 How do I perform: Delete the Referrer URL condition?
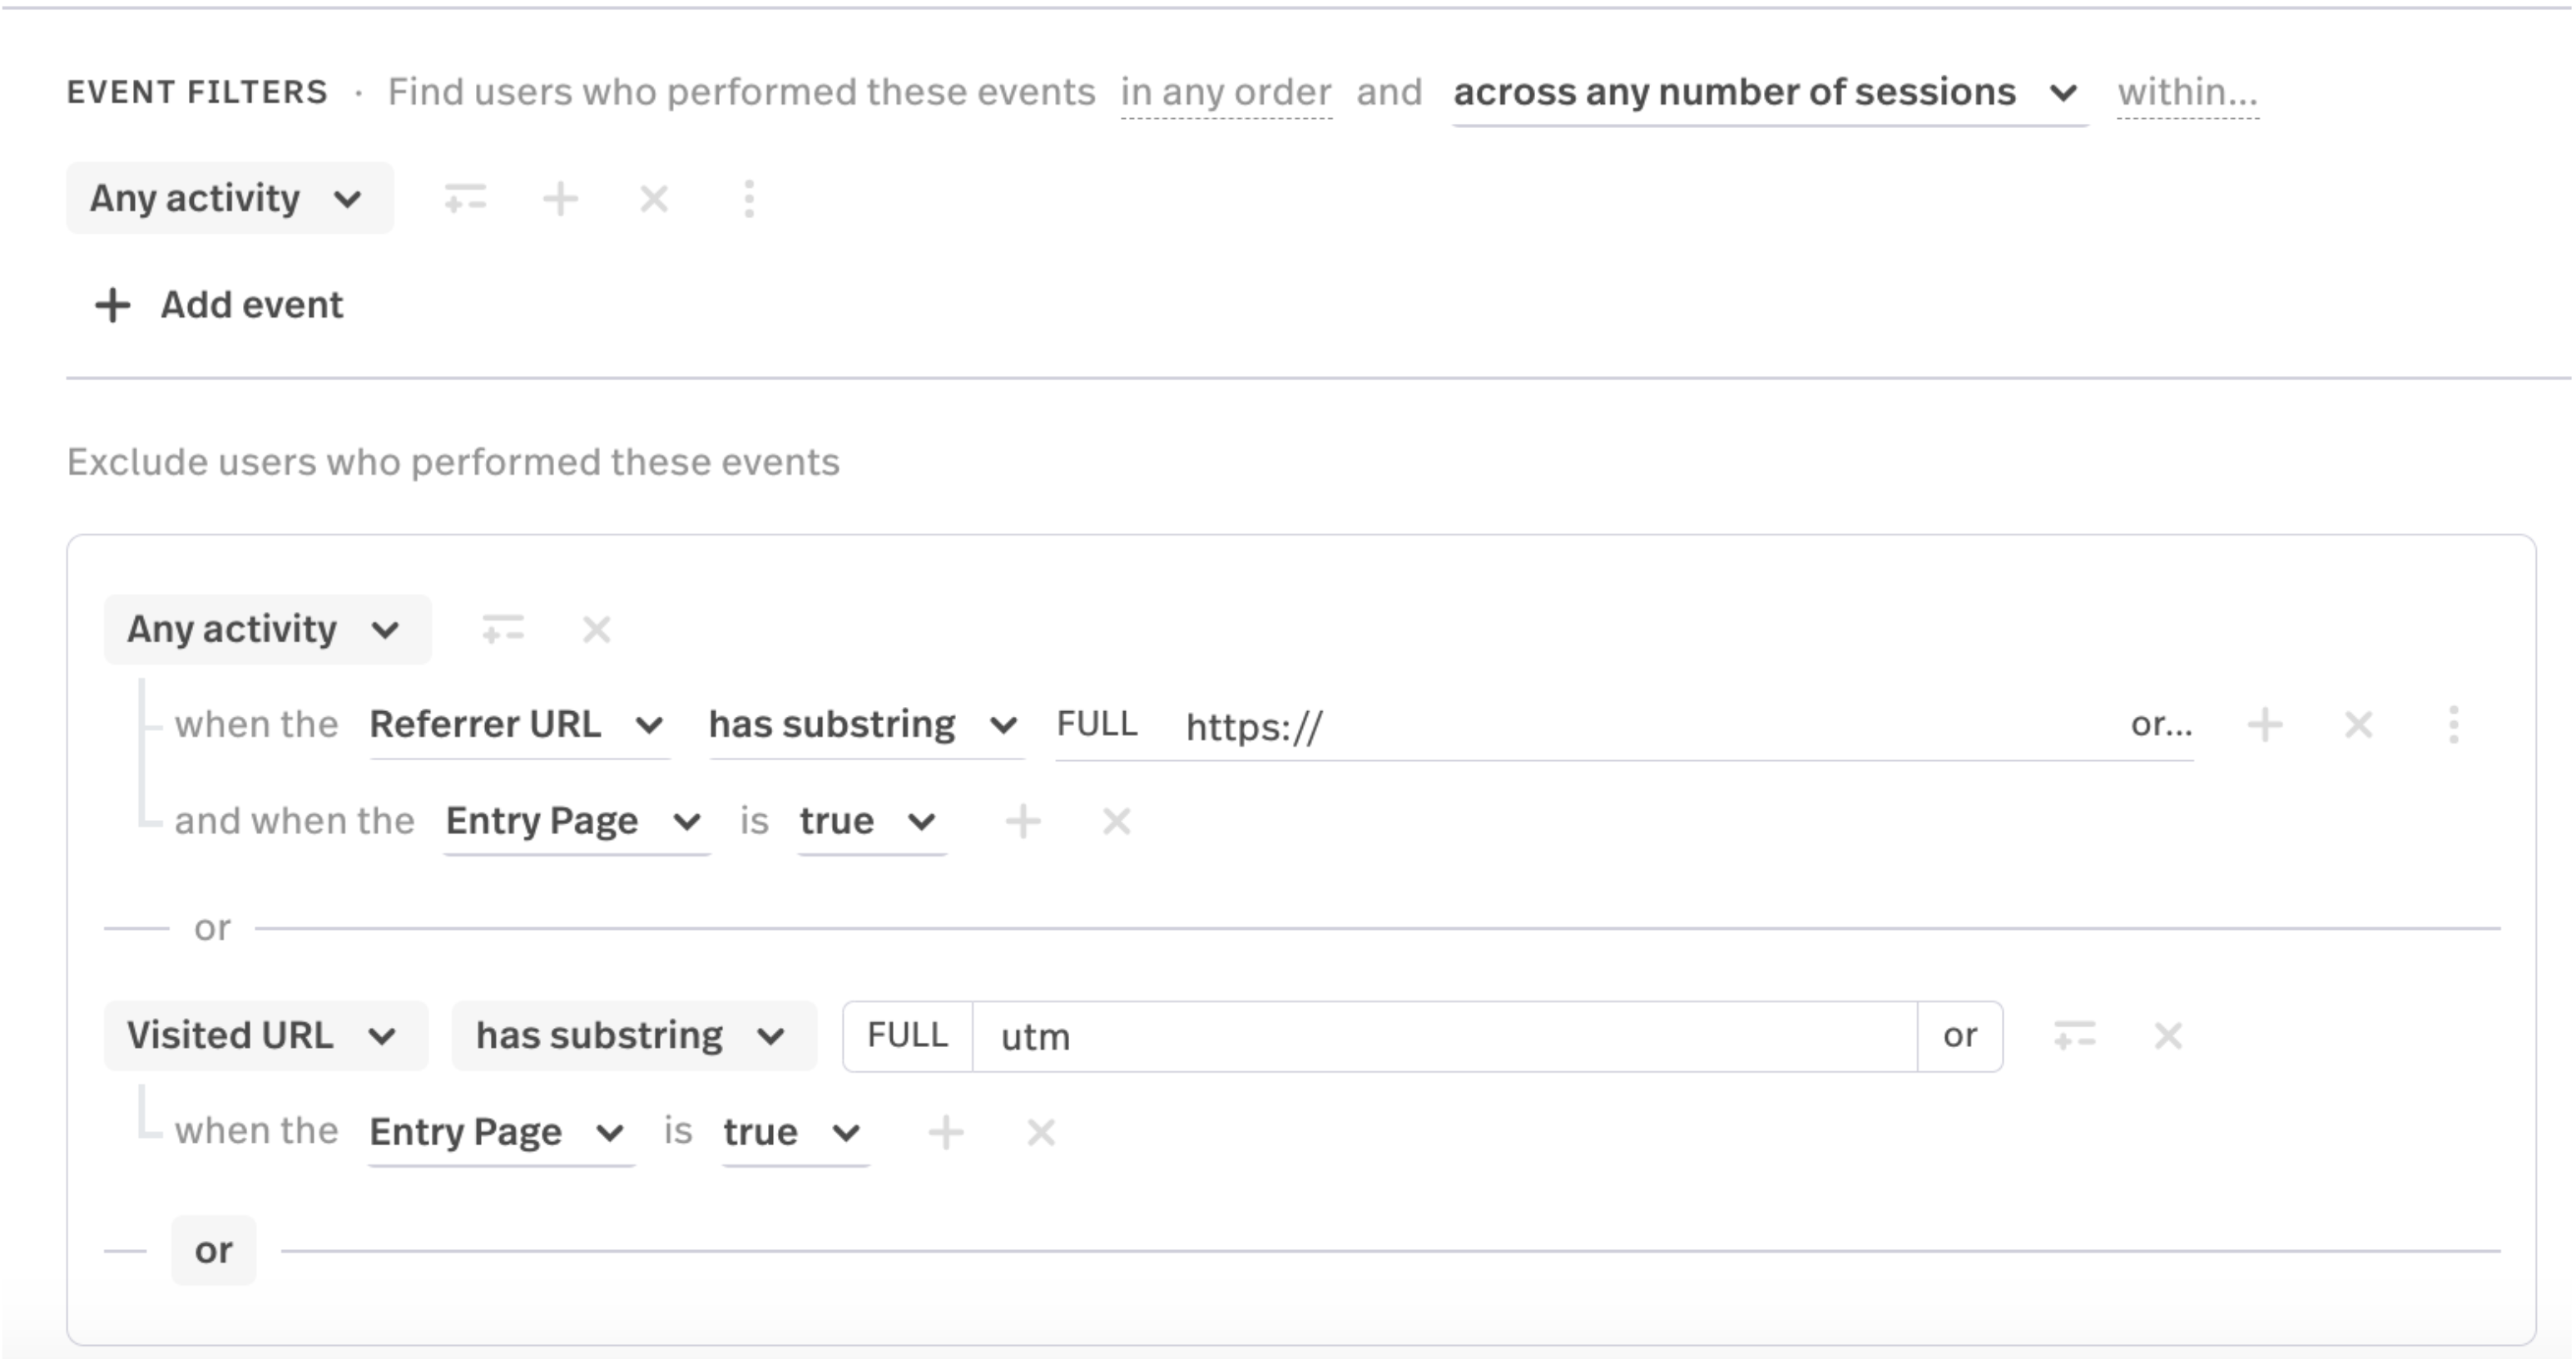(x=2359, y=724)
